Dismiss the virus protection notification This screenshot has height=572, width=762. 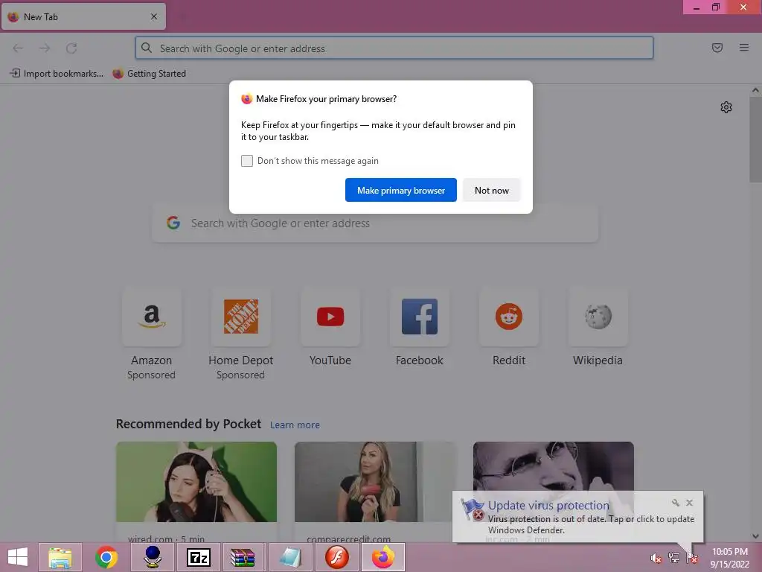point(689,503)
